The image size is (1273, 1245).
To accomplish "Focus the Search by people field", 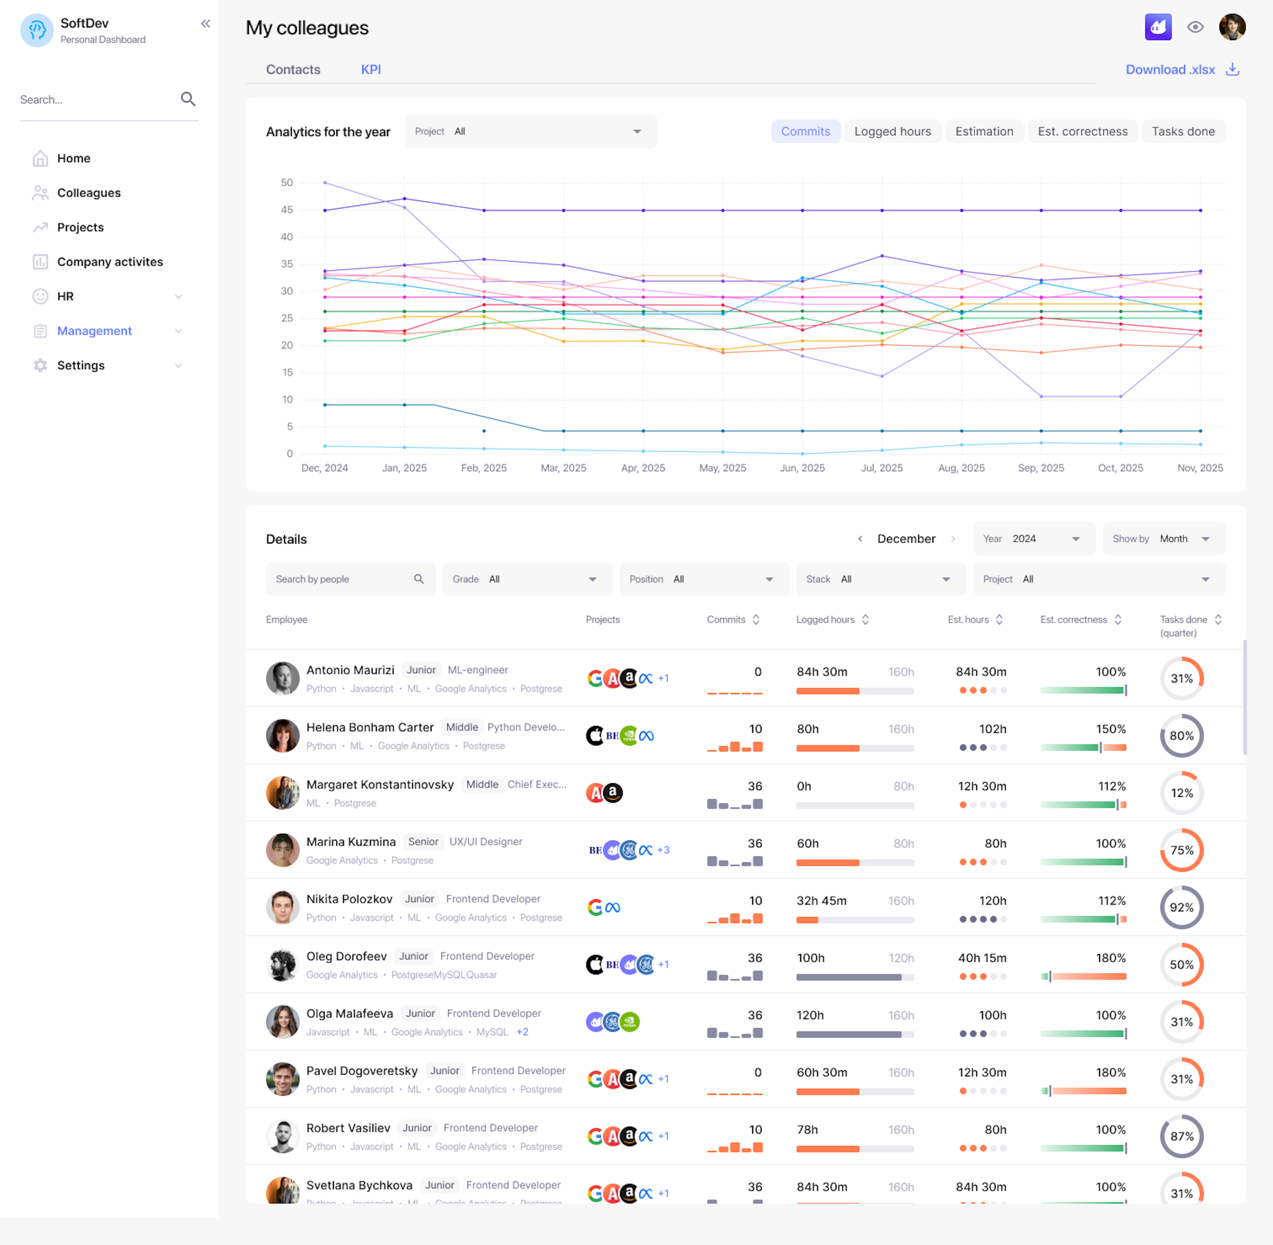I will coord(351,579).
